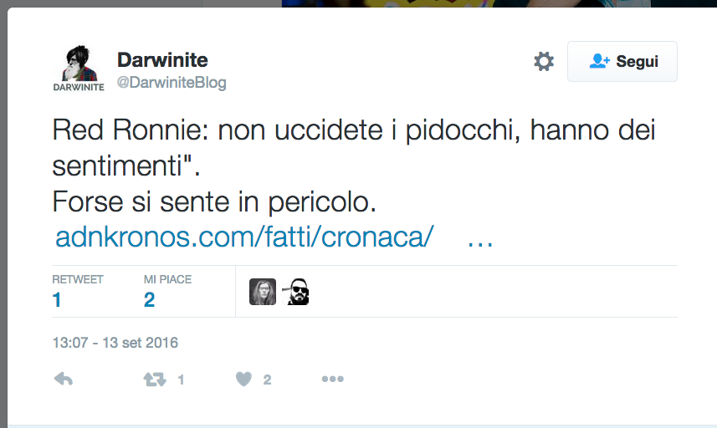
Task: Open the Darwinite profile avatar
Action: pyautogui.click(x=79, y=65)
